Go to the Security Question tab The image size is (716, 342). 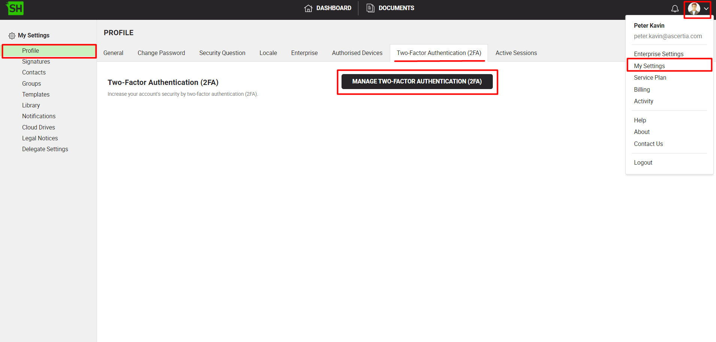click(222, 53)
